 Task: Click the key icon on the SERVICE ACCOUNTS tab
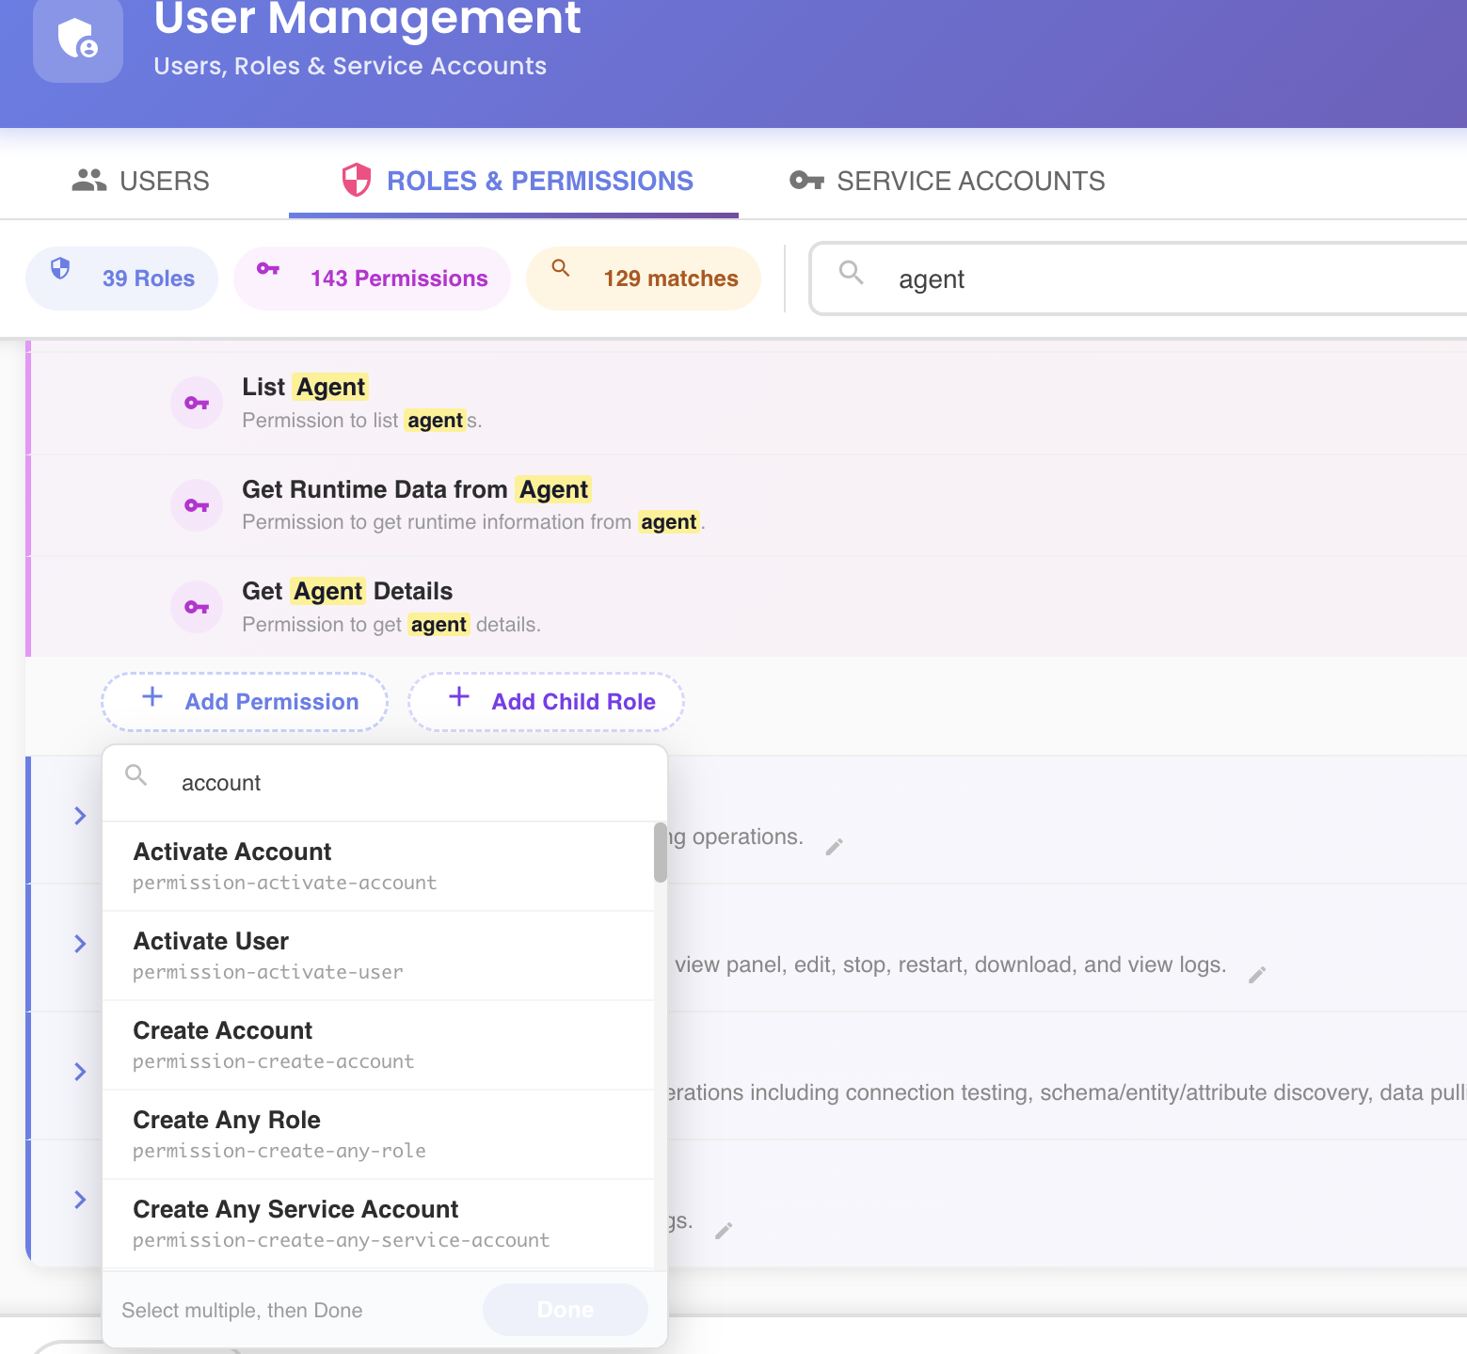tap(806, 180)
